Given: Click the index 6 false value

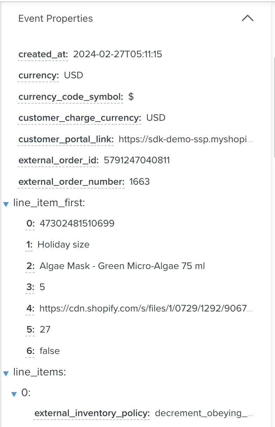Looking at the screenshot, I should click(x=49, y=351).
